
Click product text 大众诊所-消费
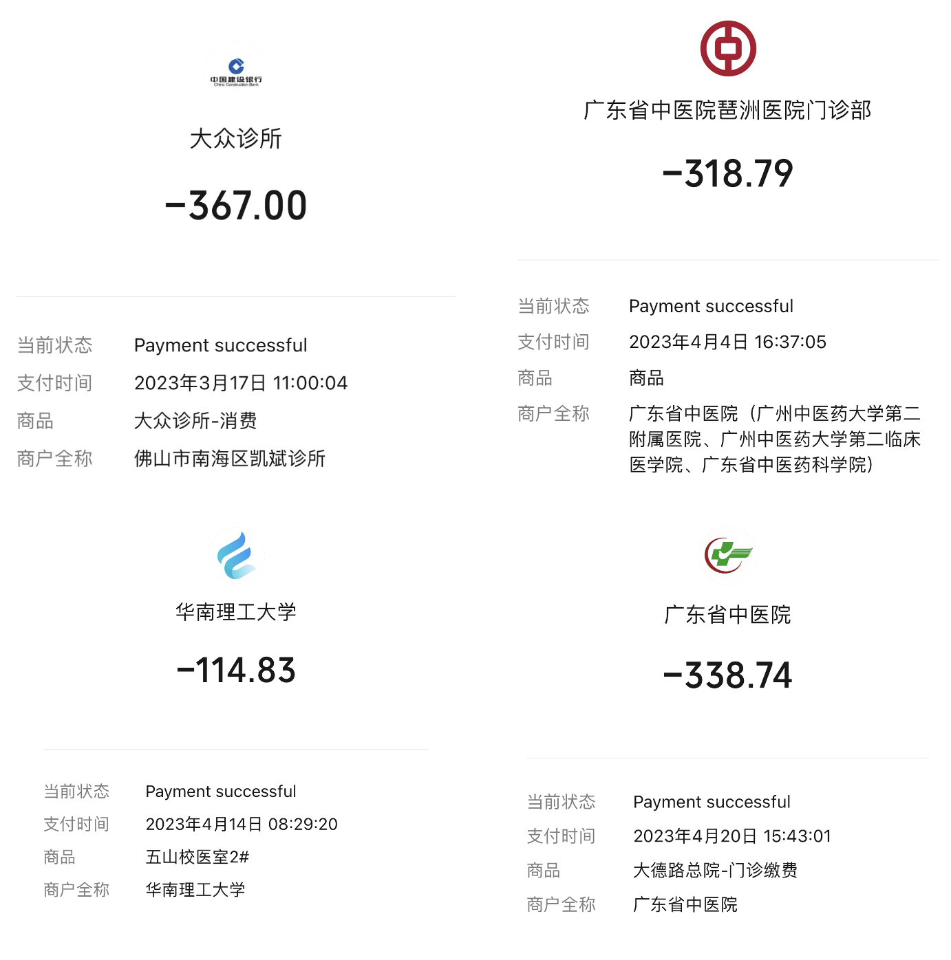[195, 421]
